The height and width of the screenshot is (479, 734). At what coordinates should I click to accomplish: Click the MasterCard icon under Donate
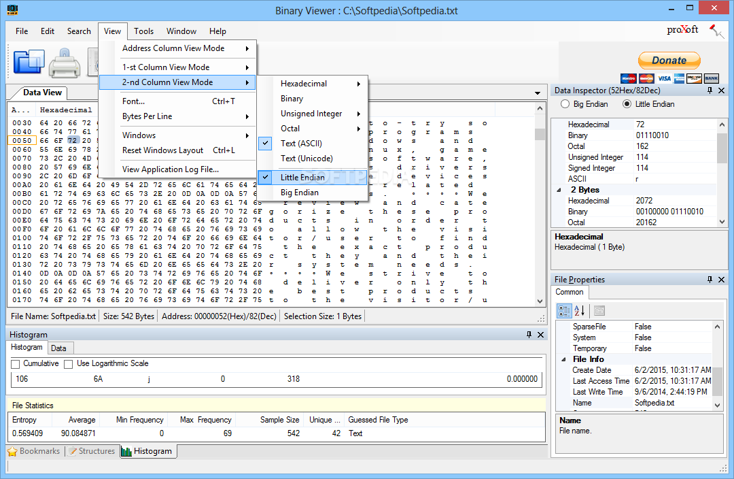coord(646,78)
